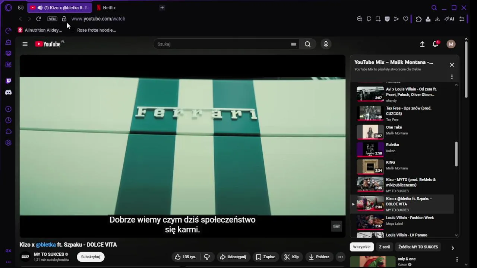Open the ad blocker shield icon
477x268 pixels.
[387, 19]
